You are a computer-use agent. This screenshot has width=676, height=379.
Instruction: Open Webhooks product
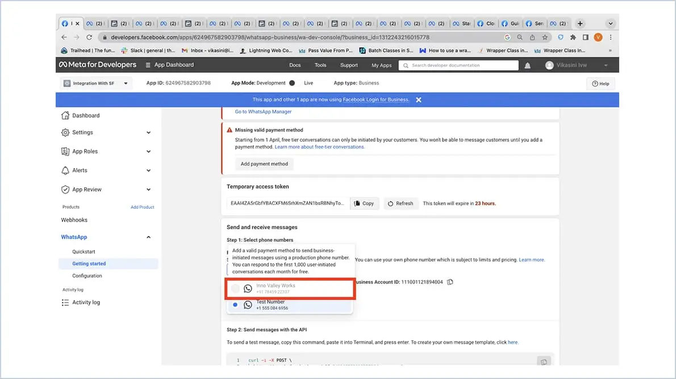point(74,220)
